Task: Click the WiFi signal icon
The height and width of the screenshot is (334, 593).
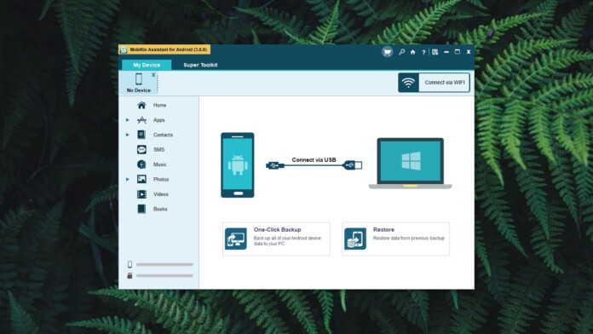Action: pyautogui.click(x=408, y=83)
